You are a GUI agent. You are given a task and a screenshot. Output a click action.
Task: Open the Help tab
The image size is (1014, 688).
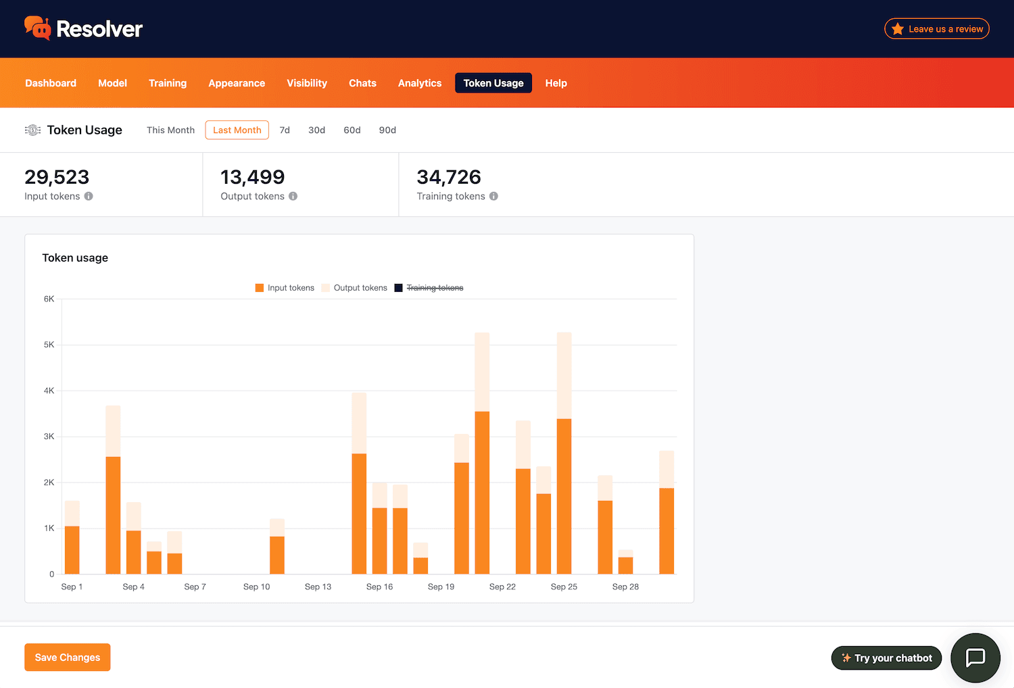tap(556, 83)
